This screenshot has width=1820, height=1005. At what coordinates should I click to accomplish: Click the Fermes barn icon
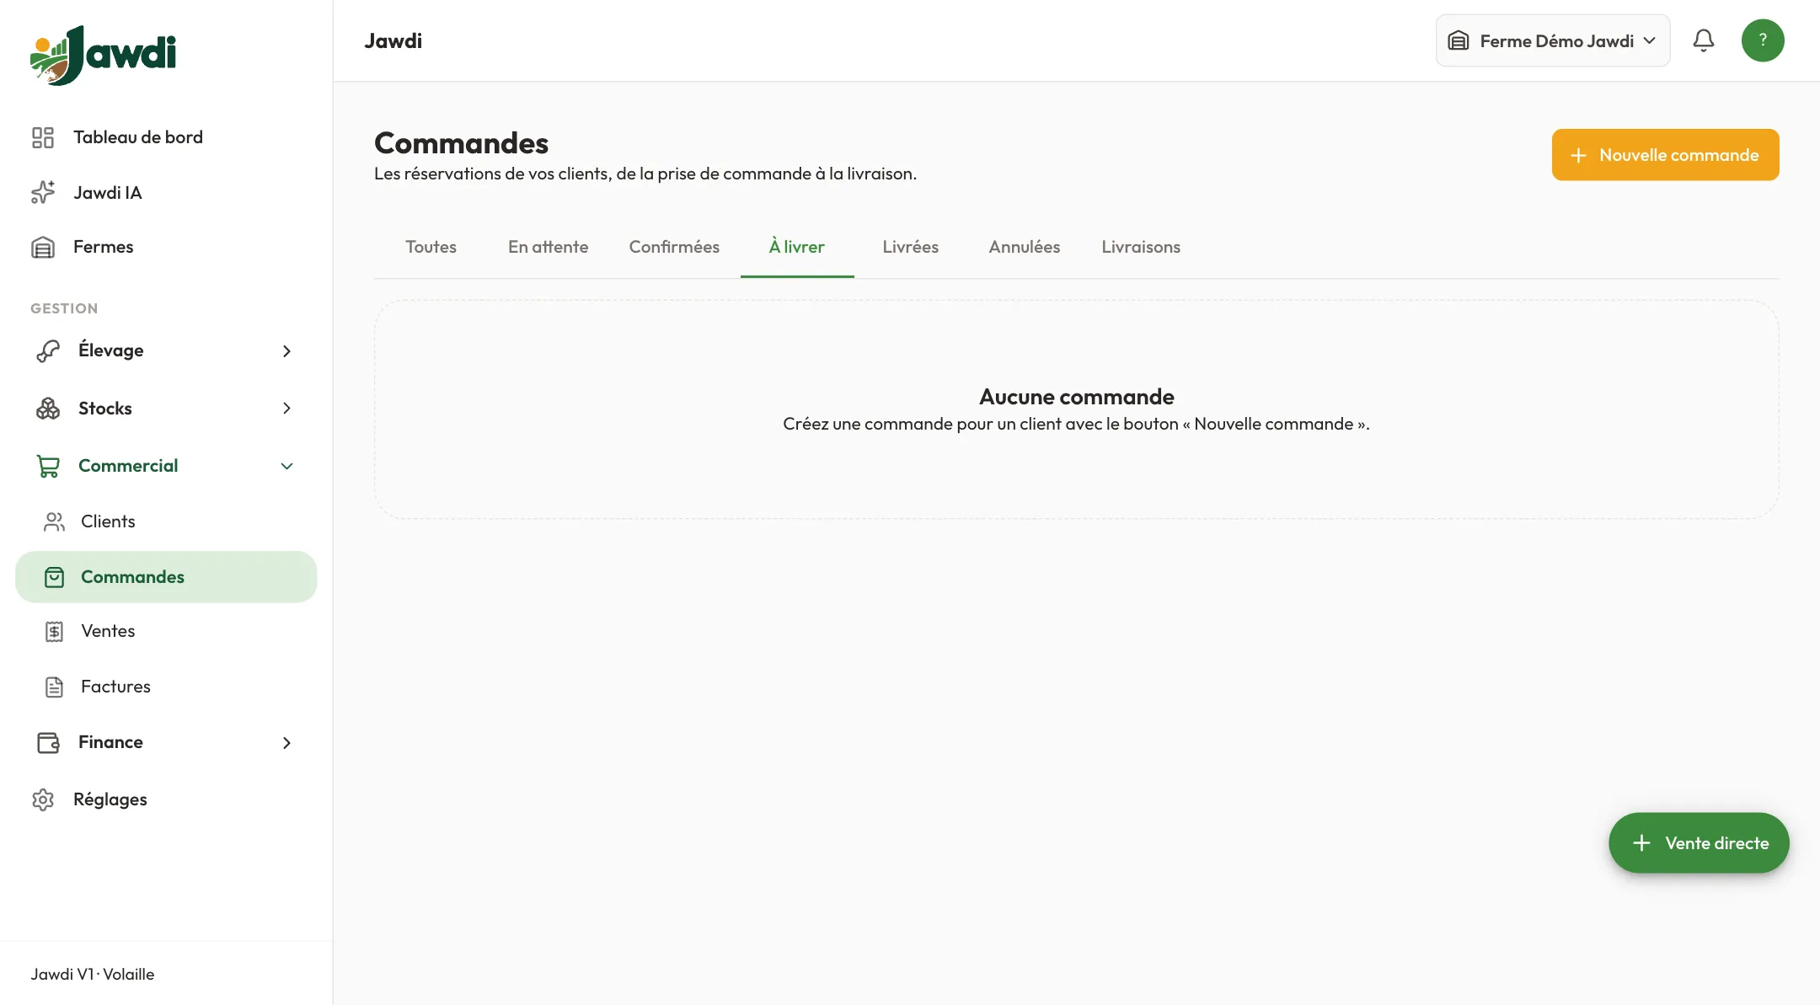[x=43, y=247]
